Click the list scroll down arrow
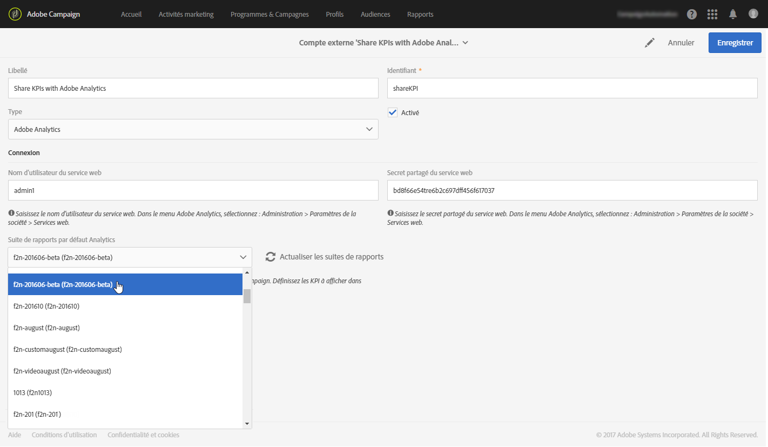 247,424
